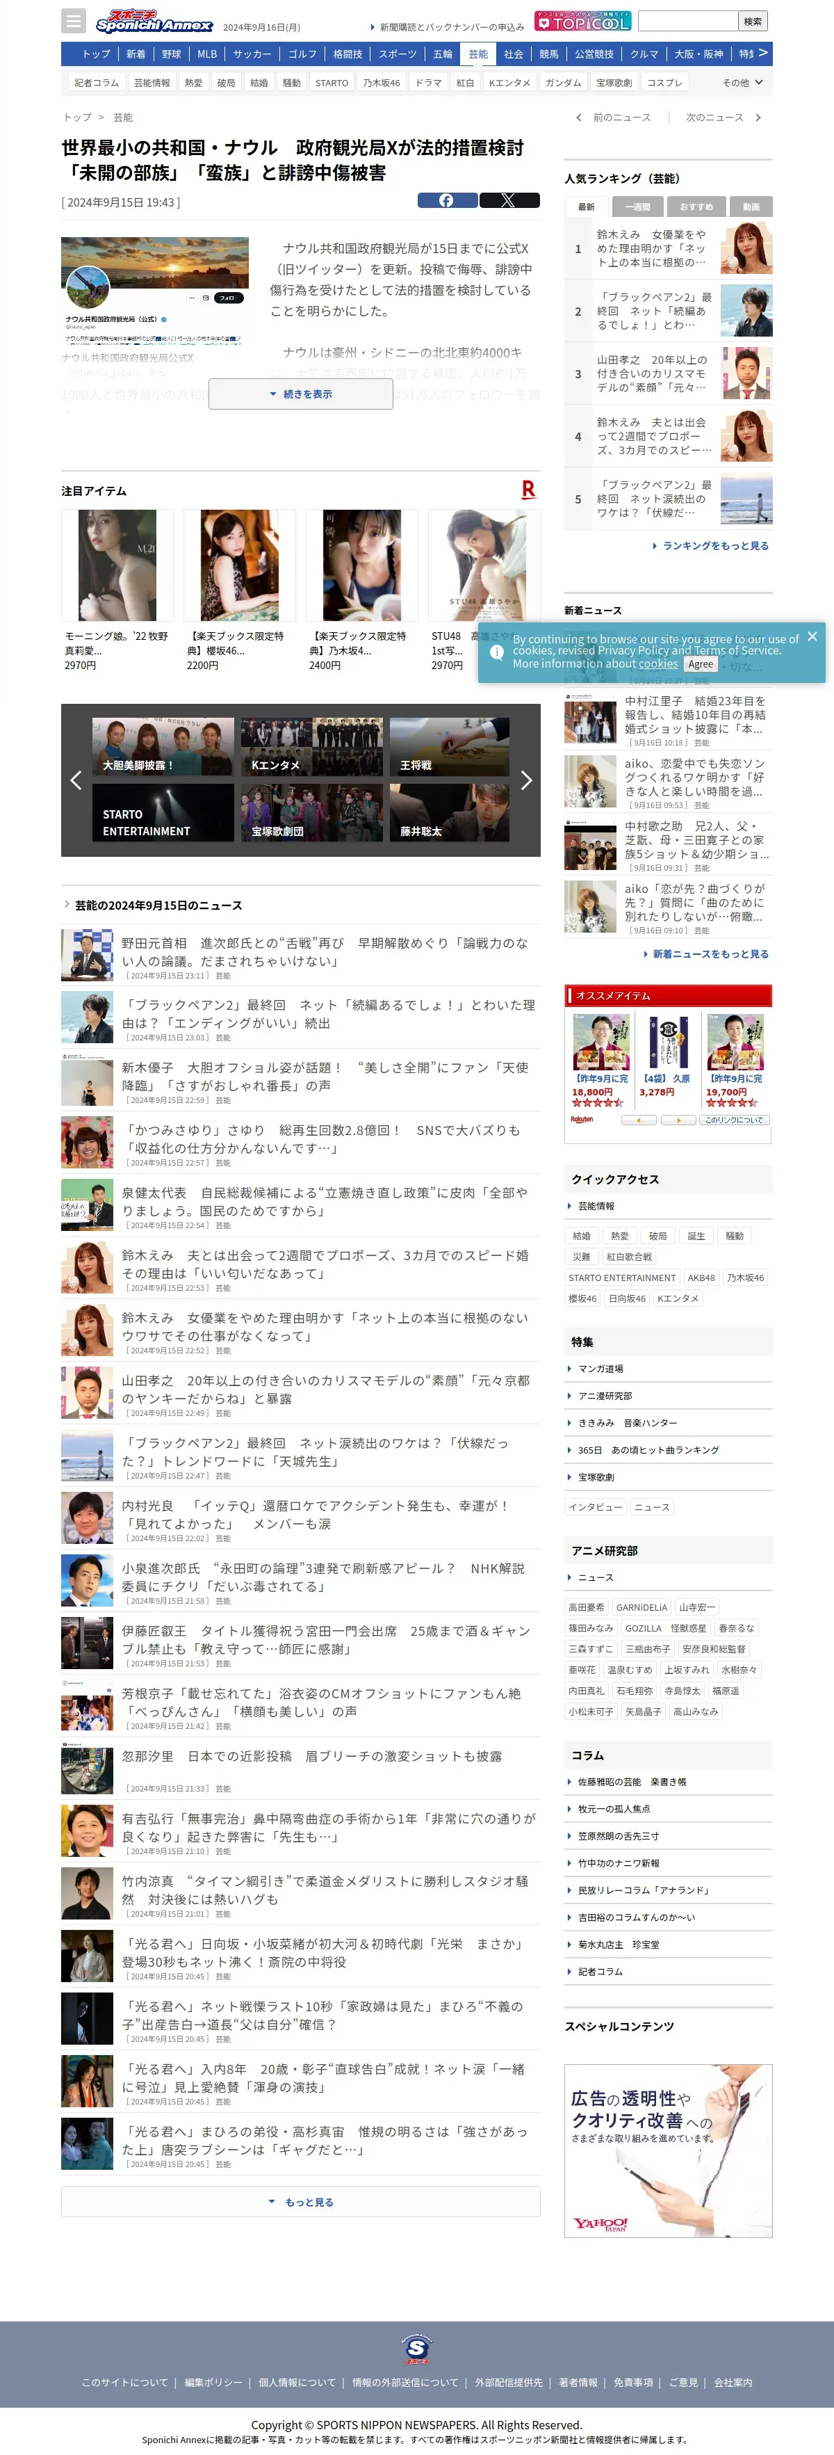
Task: Open the 王将戦 carousel thumbnail
Action: tap(450, 746)
